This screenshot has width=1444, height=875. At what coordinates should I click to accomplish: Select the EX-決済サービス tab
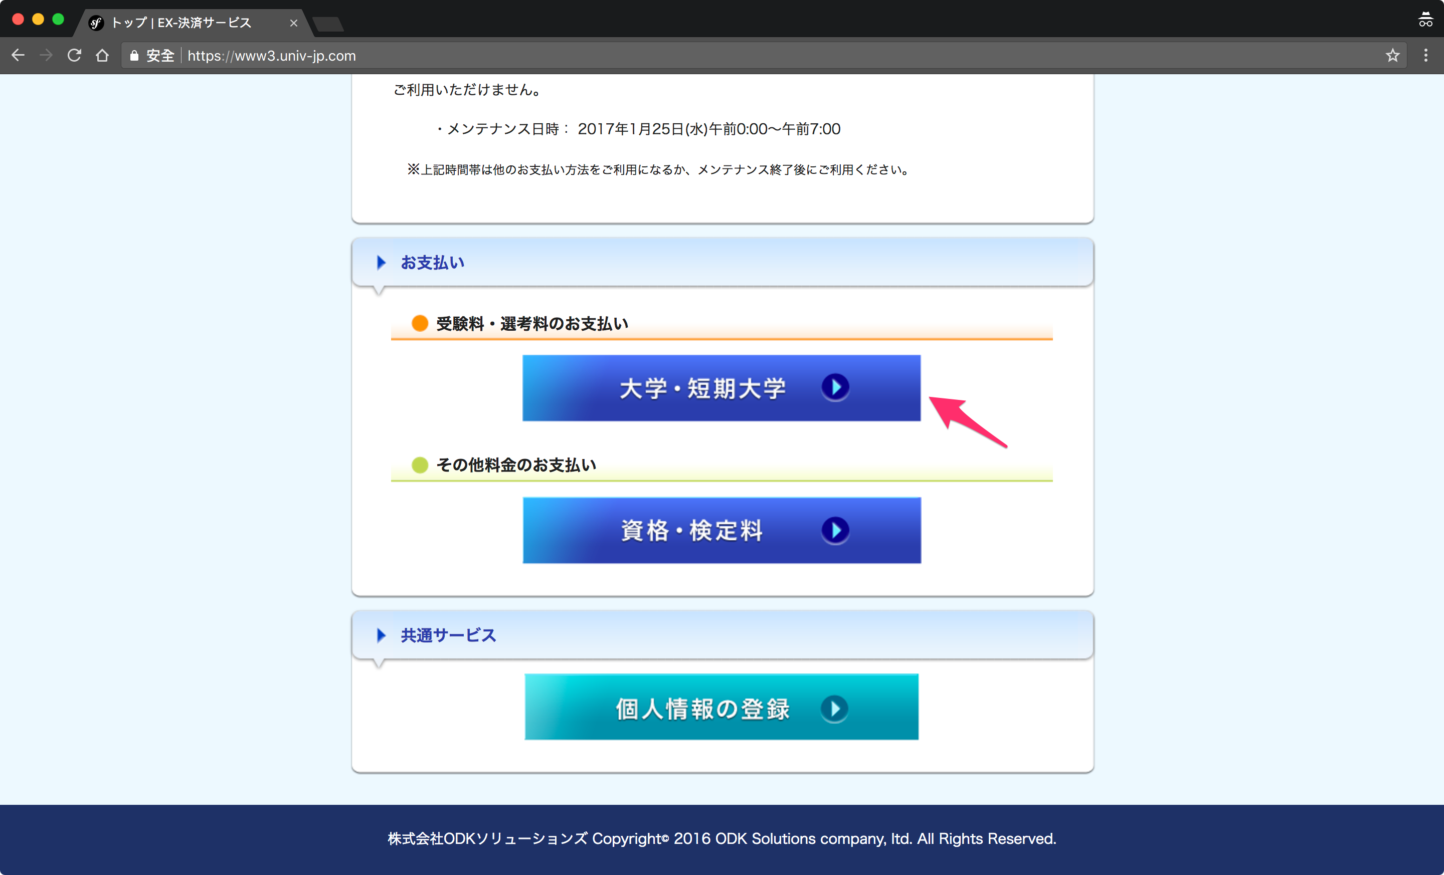pyautogui.click(x=182, y=23)
